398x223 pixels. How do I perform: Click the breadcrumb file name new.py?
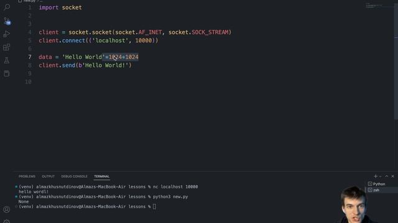click(29, 1)
